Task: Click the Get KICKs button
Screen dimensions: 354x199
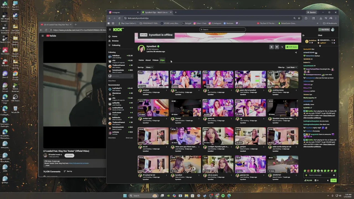Action: point(324,30)
